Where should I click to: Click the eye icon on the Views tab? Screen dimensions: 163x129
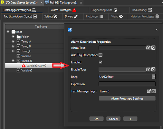click(121, 17)
